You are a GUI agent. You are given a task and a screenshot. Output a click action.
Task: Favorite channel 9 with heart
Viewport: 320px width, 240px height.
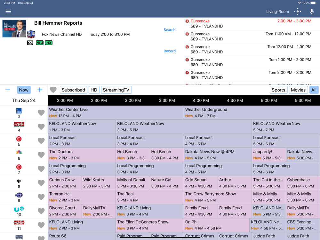[x=41, y=197]
